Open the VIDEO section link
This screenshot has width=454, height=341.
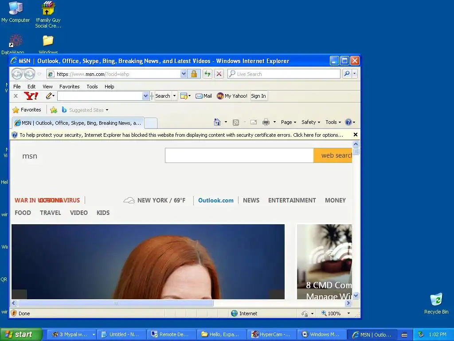pos(79,213)
